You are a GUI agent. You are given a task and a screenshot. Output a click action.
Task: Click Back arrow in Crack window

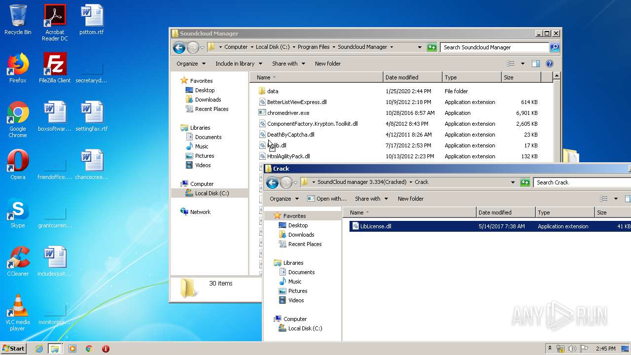[x=272, y=182]
